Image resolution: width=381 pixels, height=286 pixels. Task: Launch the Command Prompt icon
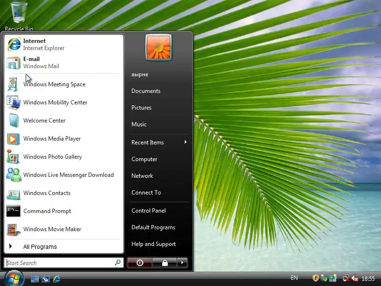[x=13, y=211]
